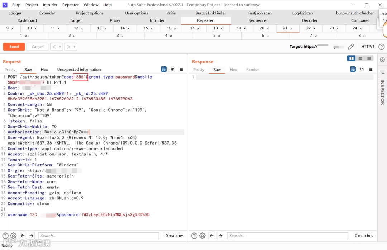
Task: Open the Window menu
Action: point(91,5)
